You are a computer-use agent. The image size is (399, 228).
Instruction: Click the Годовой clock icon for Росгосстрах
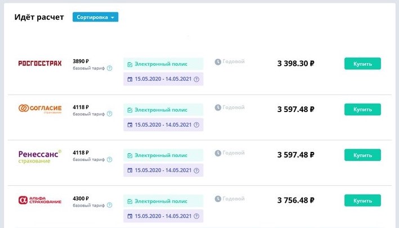[218, 61]
